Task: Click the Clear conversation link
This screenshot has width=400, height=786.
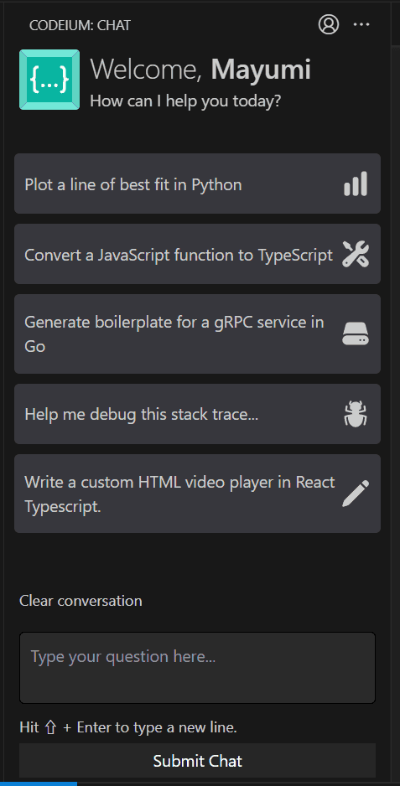Action: [81, 601]
